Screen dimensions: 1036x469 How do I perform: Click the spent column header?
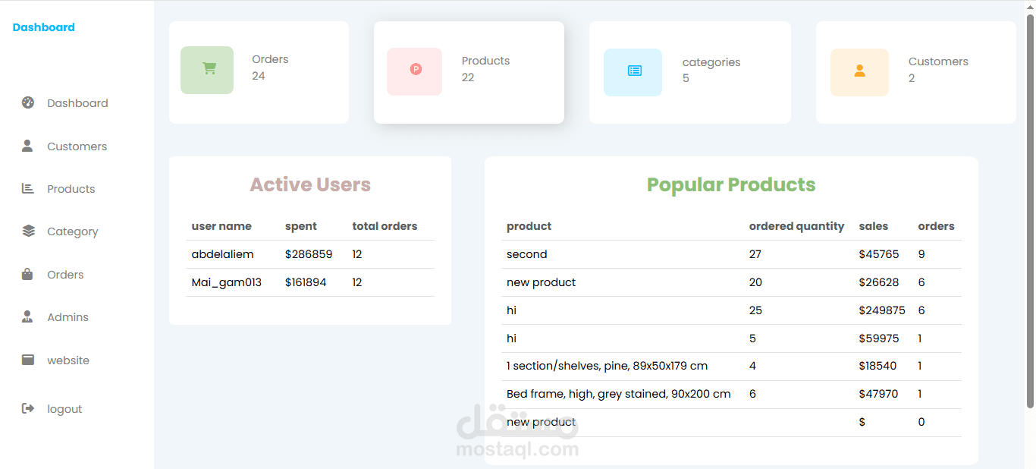[x=301, y=226]
